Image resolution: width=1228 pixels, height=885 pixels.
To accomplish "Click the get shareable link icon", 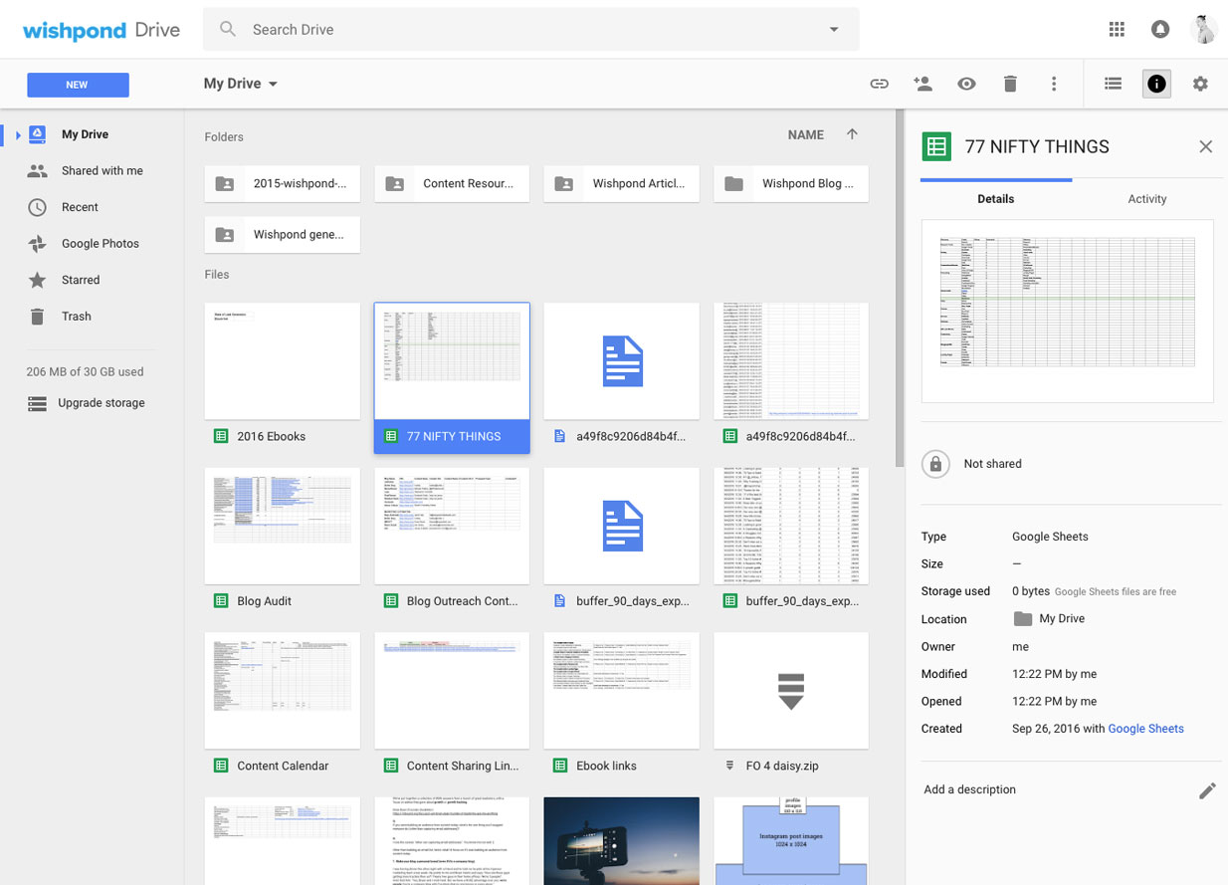I will [879, 85].
